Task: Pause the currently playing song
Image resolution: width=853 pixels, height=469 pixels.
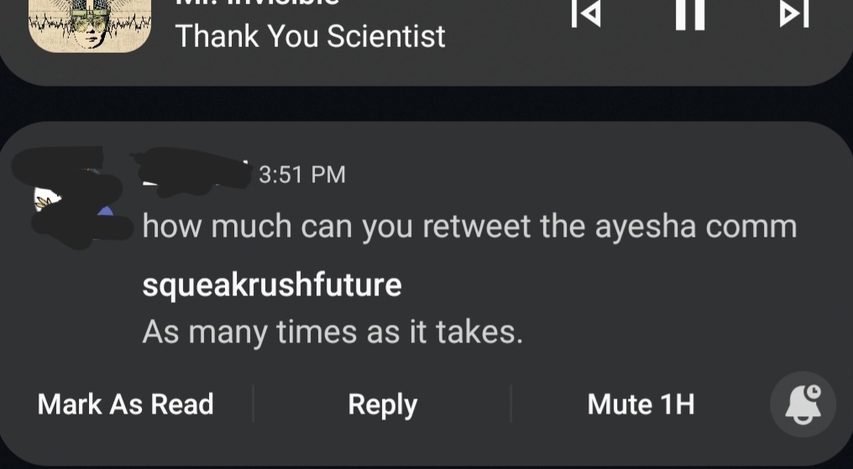Action: [689, 15]
